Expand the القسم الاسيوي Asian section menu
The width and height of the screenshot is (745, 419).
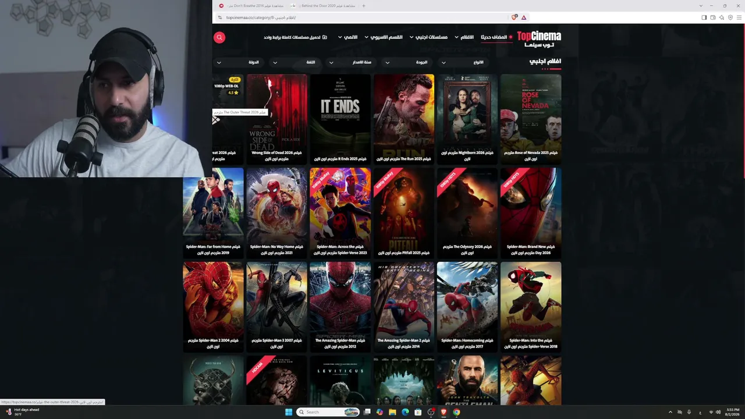pos(384,37)
